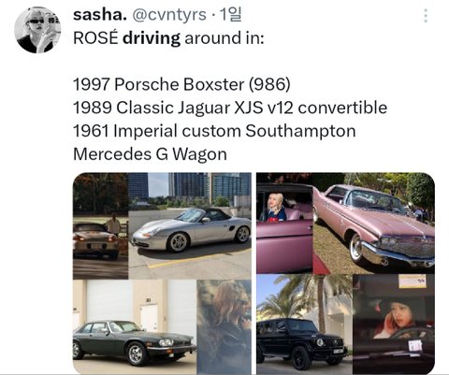This screenshot has width=449, height=375.
Task: View the woman in sunglasses driving photo
Action: pyautogui.click(x=224, y=326)
